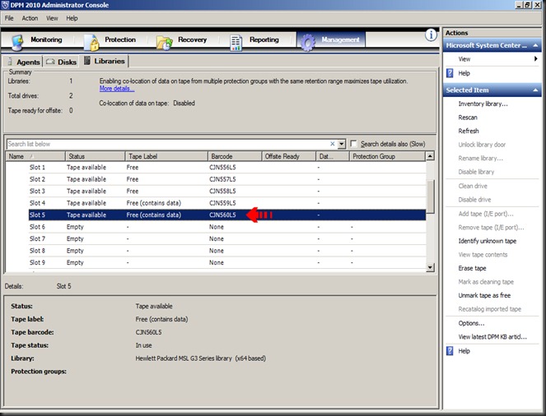Click the Help icon below View latest DPM KB

tap(450, 351)
